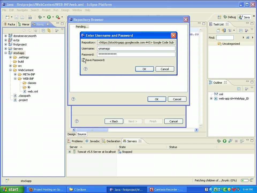The width and height of the screenshot is (257, 193).
Task: Select the .classpath file
Action: coord(24,96)
